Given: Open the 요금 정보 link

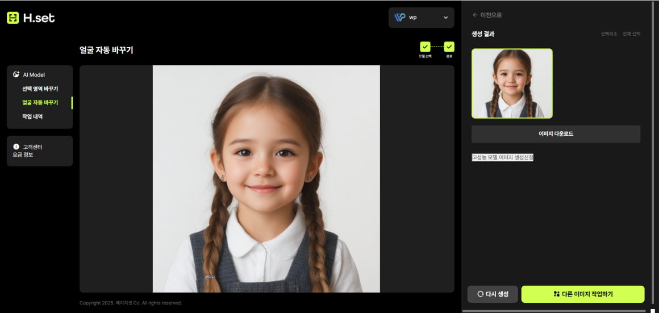Looking at the screenshot, I should point(23,155).
